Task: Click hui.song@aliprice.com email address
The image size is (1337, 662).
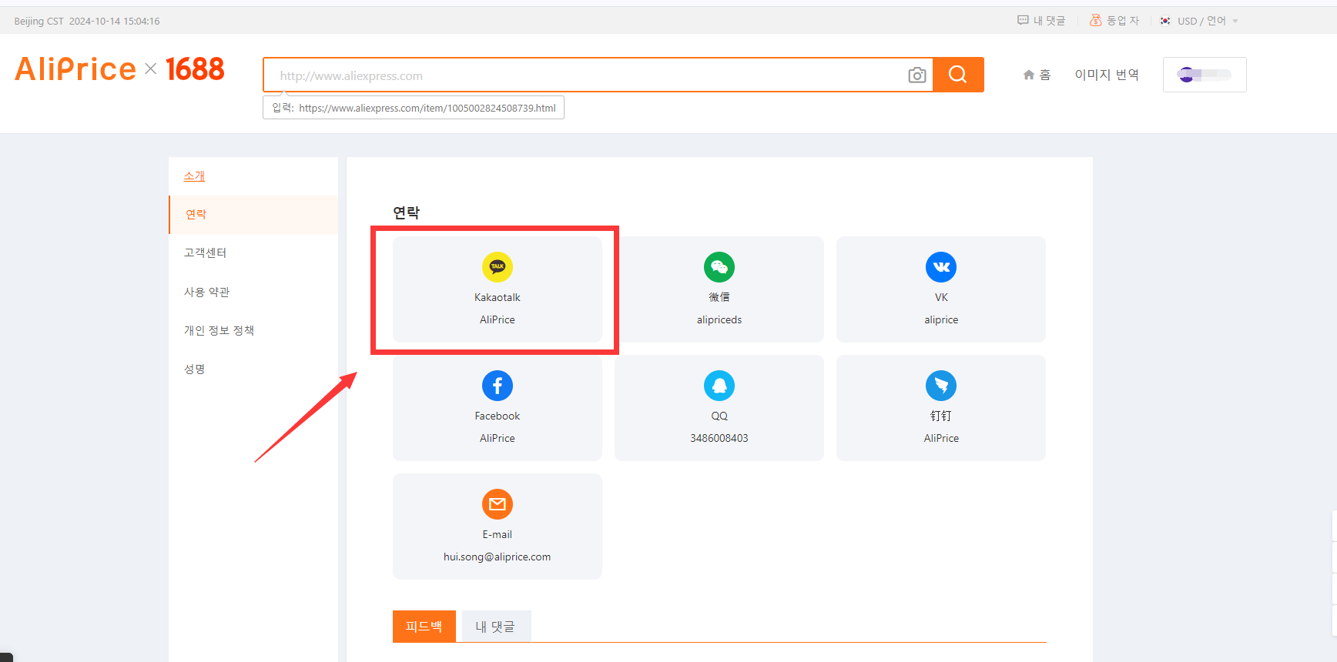Action: pos(498,557)
